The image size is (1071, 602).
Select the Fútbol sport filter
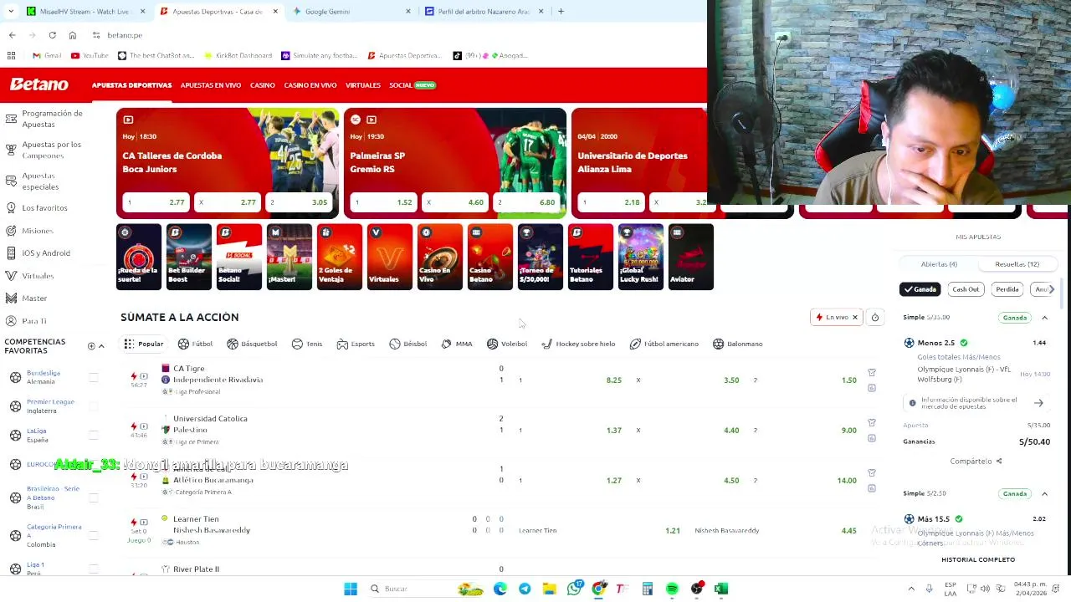point(195,344)
